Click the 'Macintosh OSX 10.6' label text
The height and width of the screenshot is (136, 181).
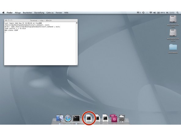pyautogui.click(x=173, y=26)
